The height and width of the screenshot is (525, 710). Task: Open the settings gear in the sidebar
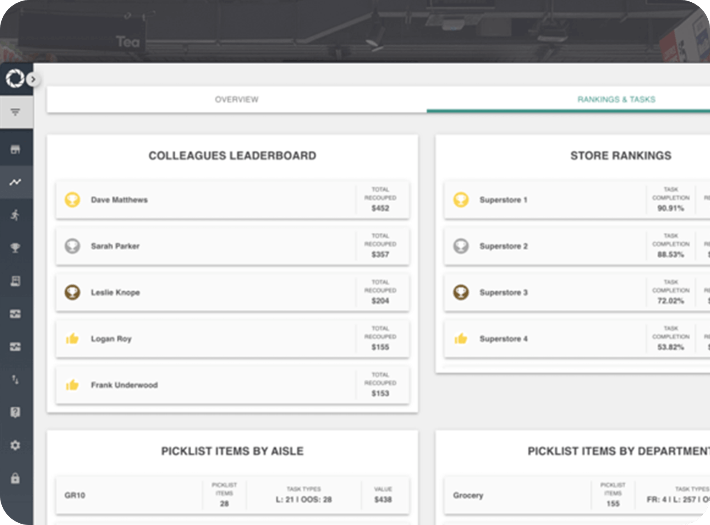(16, 445)
